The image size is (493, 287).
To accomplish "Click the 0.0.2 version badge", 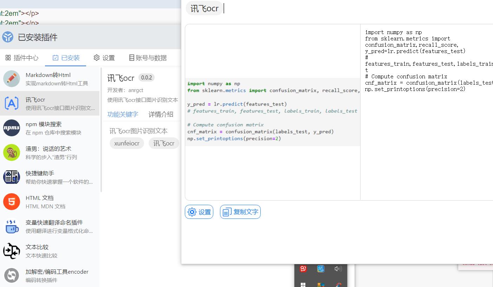I will click(x=146, y=78).
